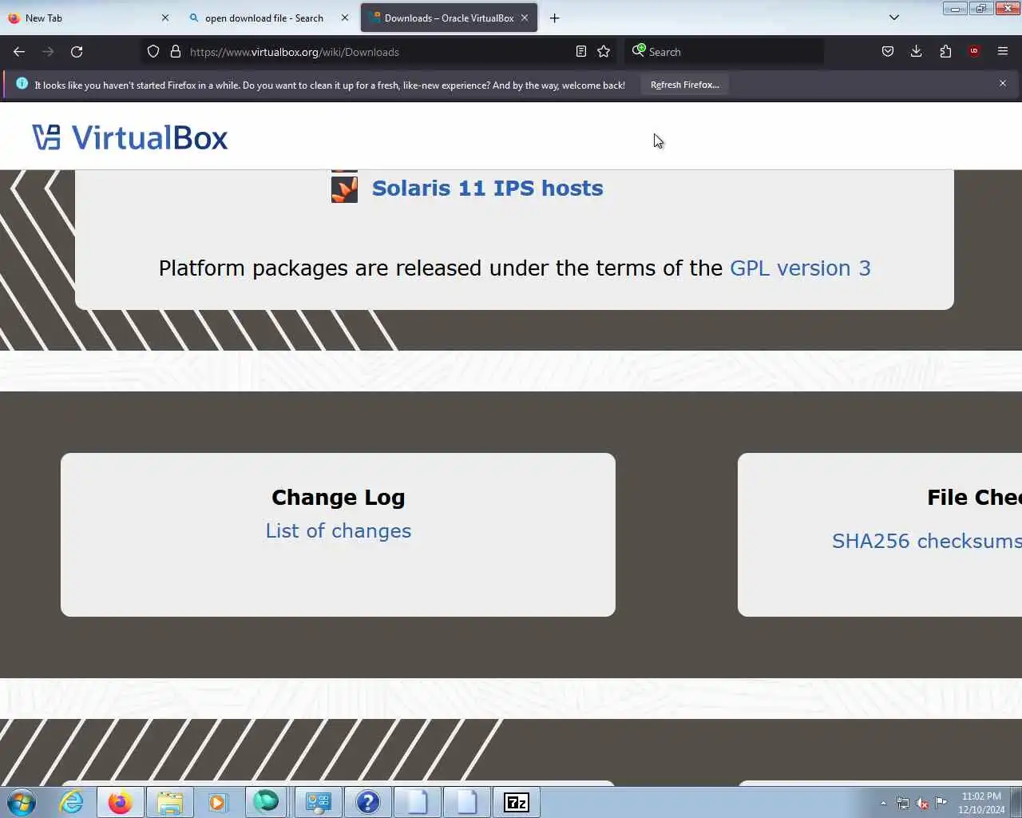Open the Firefox downloads panel
1022x818 pixels.
(917, 52)
